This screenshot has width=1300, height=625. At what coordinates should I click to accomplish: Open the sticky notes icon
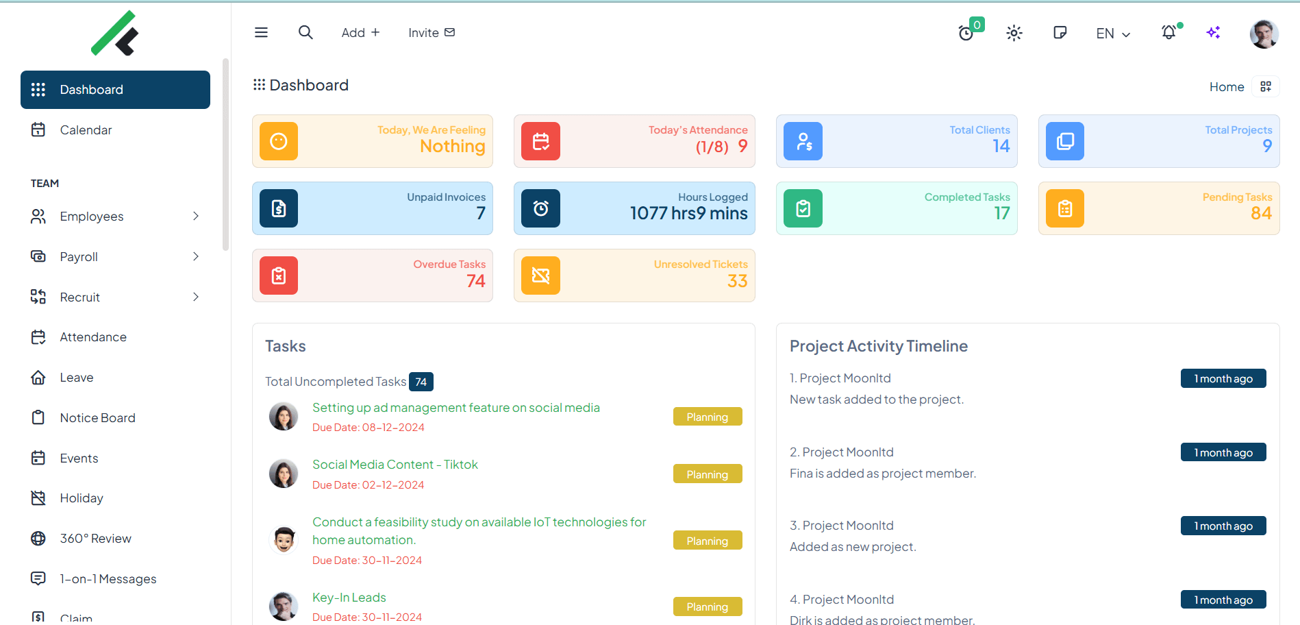(1060, 32)
